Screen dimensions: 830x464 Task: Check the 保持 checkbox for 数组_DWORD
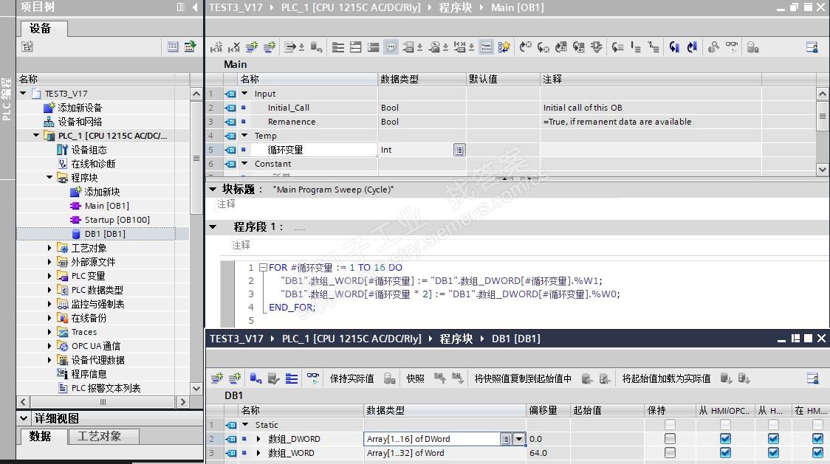670,439
